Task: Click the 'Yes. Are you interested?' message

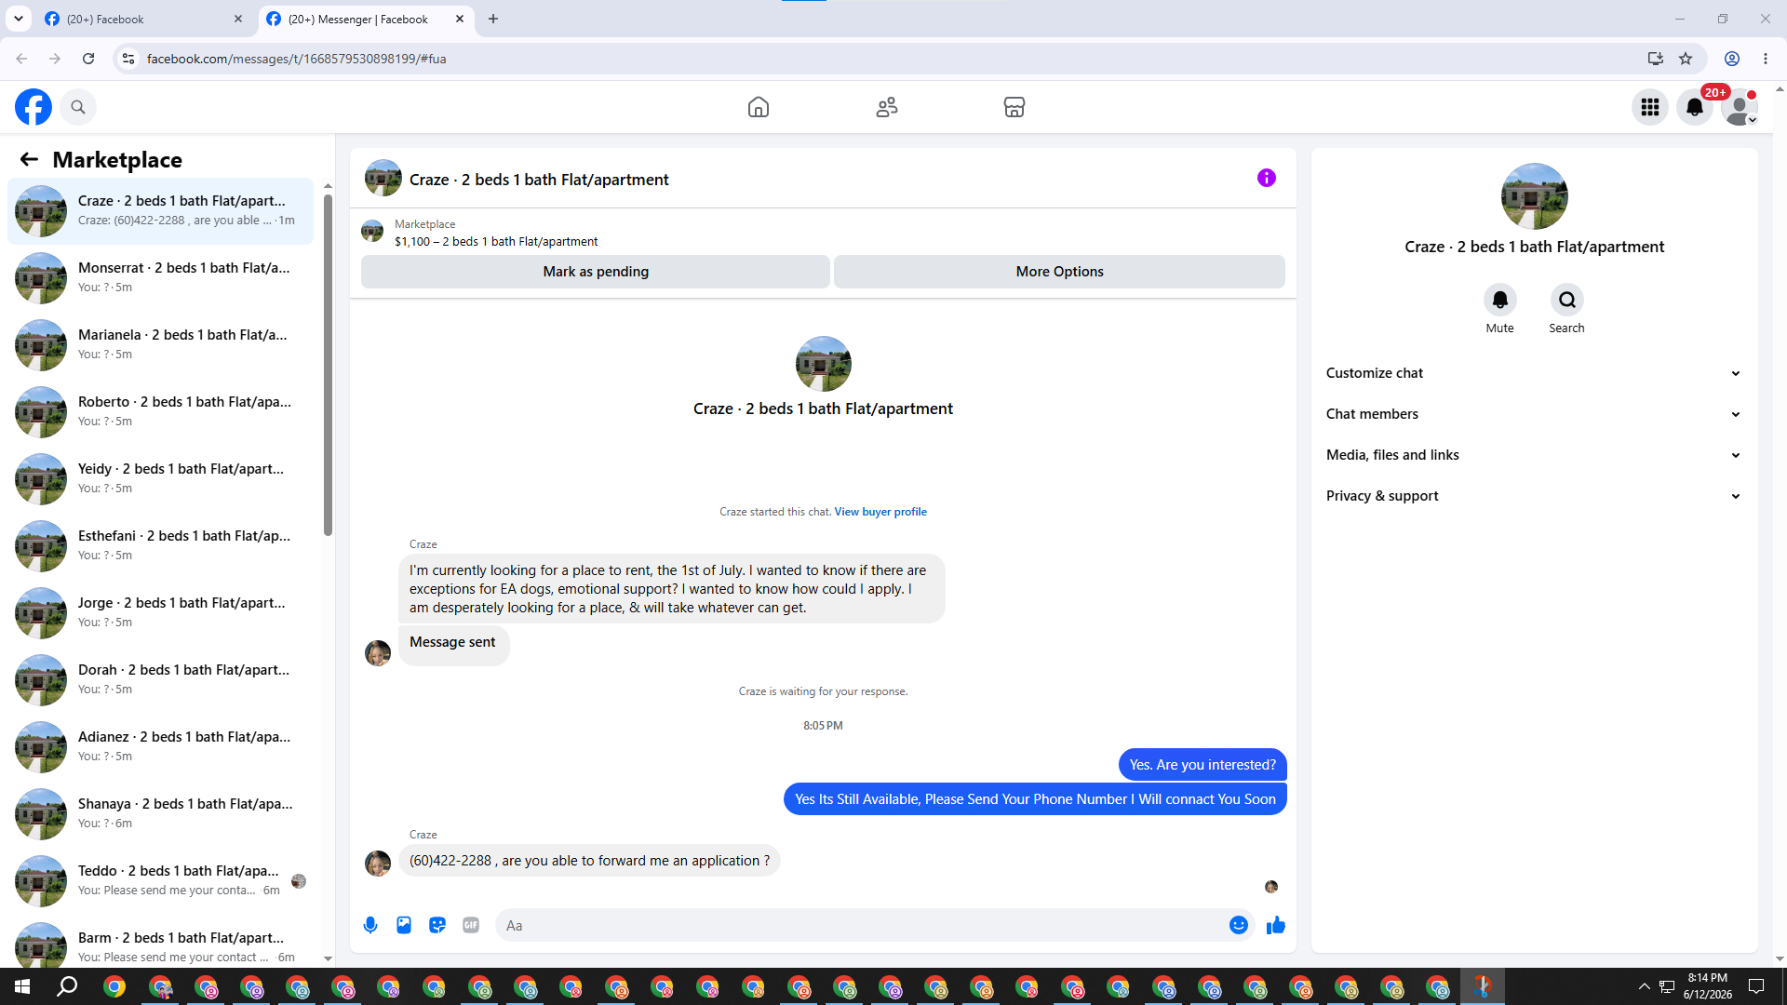Action: point(1203,765)
